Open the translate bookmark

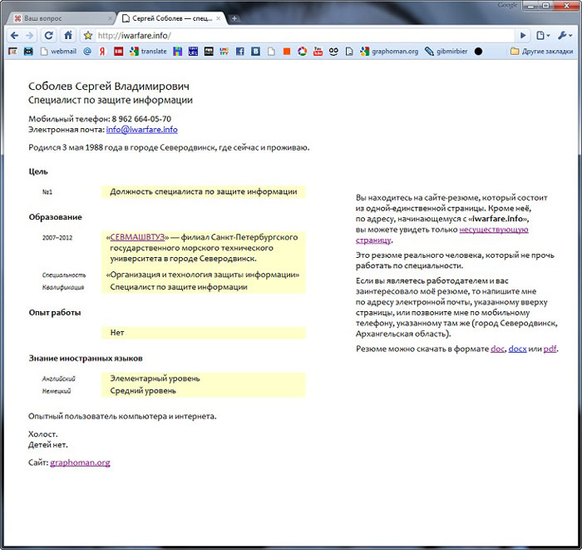(148, 51)
